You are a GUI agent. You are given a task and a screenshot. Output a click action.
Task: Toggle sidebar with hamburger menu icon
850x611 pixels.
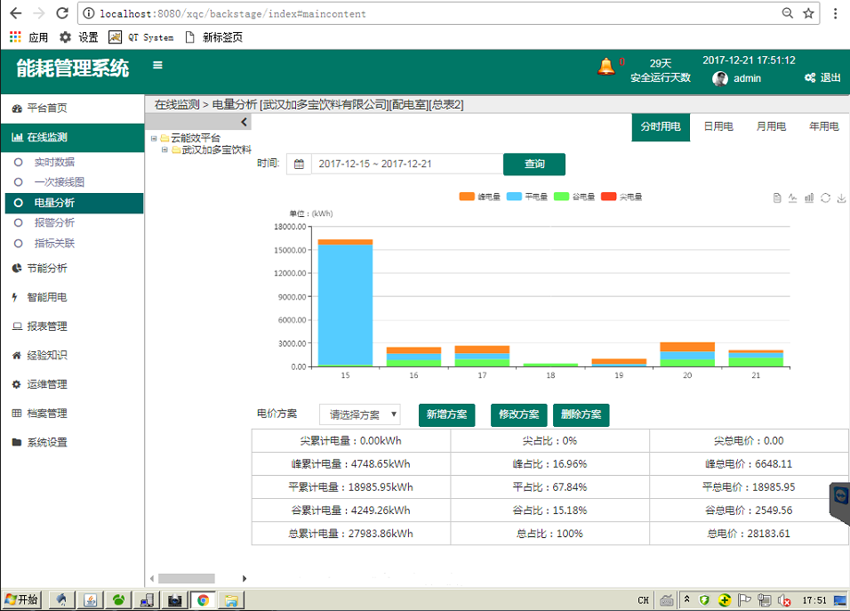tap(157, 65)
